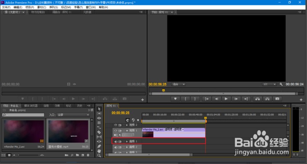This screenshot has width=307, height=164.
Task: Select the Razor tool in tools panel
Action: [x=99, y=132]
